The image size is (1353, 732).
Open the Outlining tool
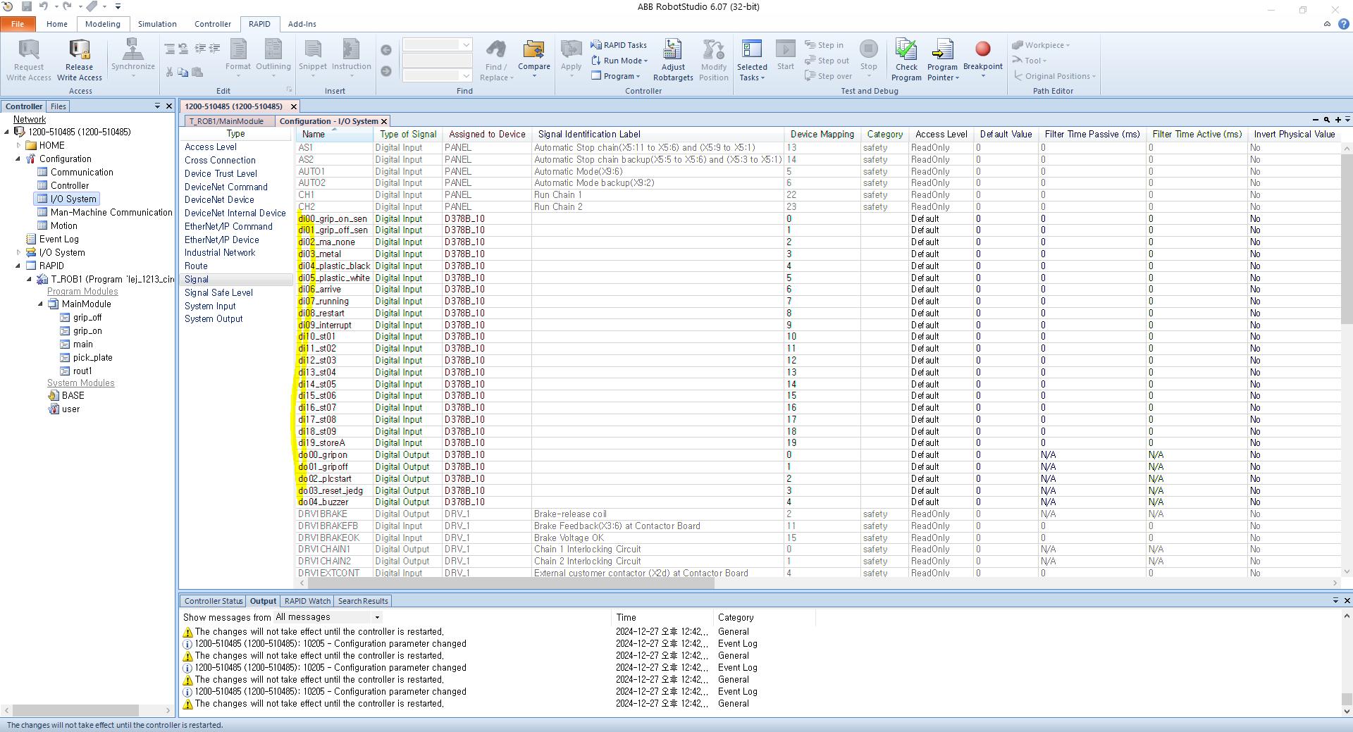click(273, 56)
